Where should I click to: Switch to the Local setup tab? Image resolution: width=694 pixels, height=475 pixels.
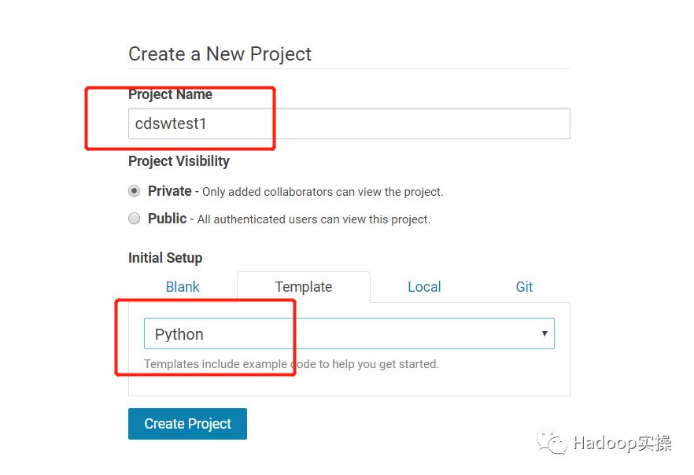pos(424,287)
